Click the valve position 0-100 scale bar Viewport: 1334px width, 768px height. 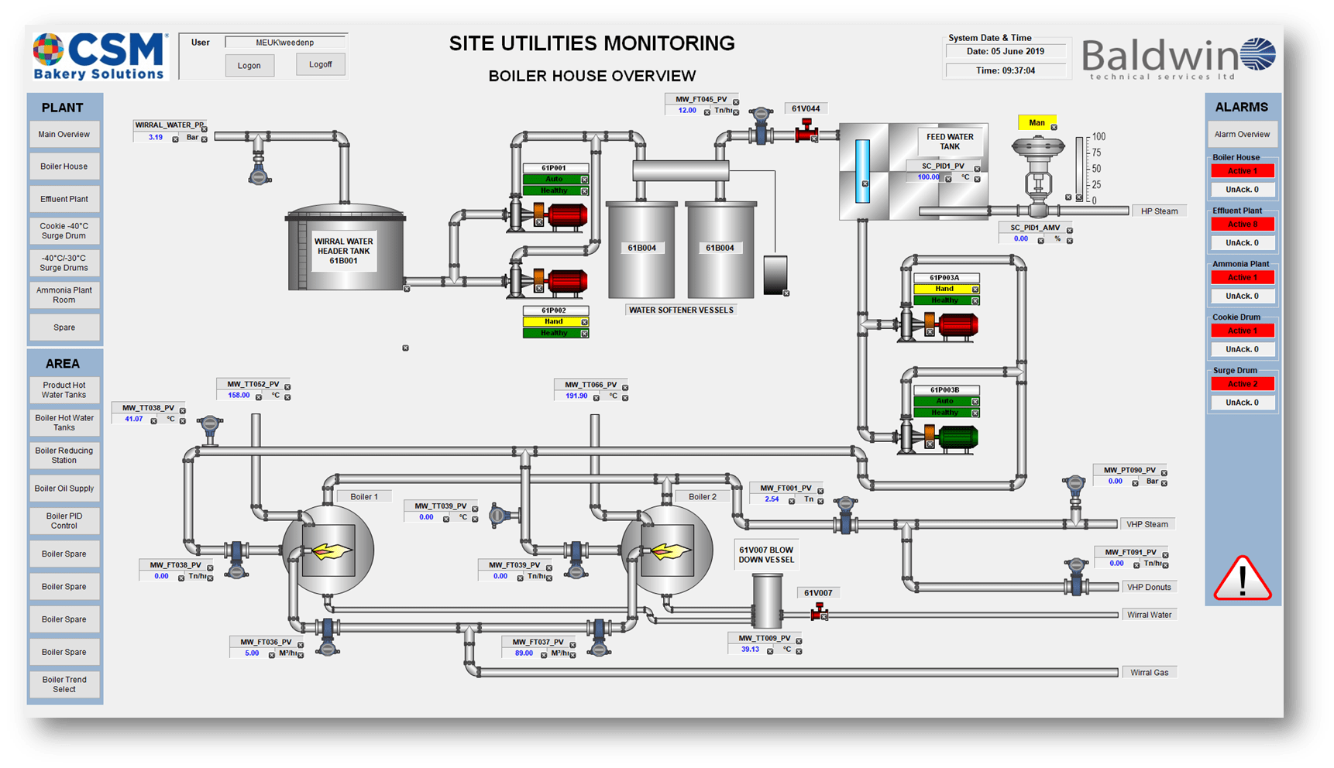point(1079,169)
